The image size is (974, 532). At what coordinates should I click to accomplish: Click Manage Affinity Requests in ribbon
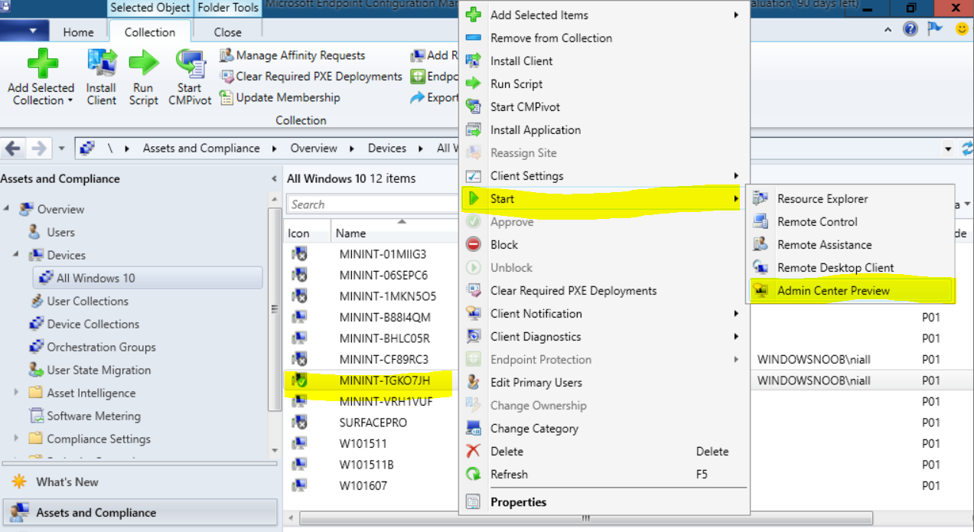292,55
